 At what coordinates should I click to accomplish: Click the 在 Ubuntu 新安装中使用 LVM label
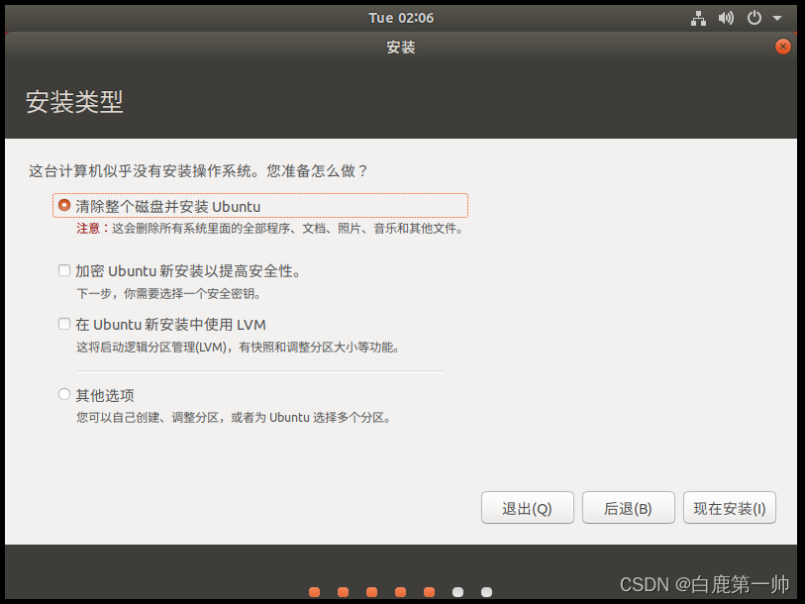point(171,325)
